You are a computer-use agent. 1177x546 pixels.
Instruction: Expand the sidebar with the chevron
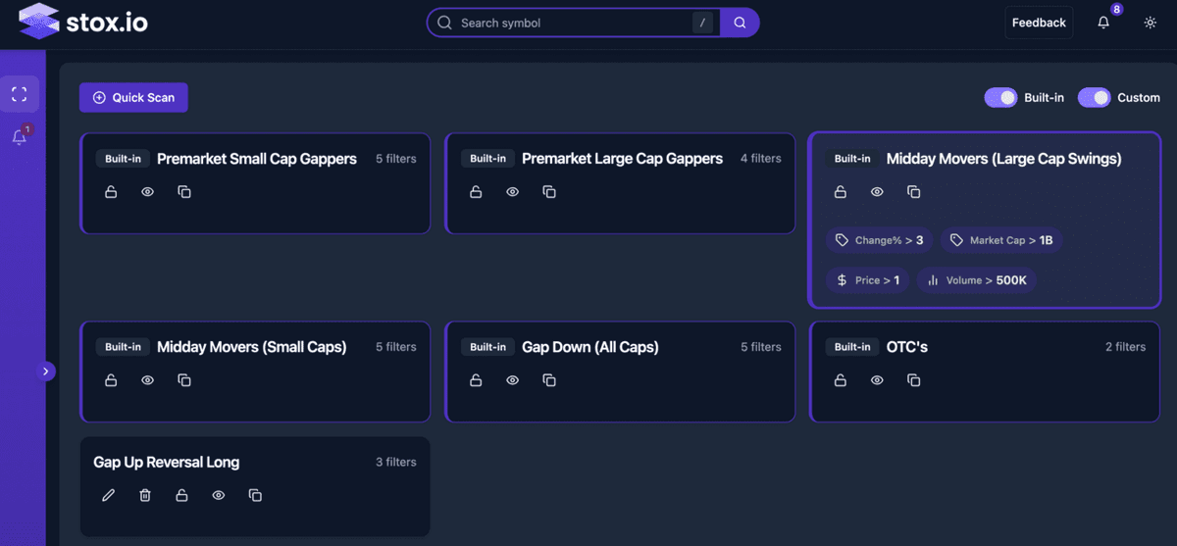point(46,372)
